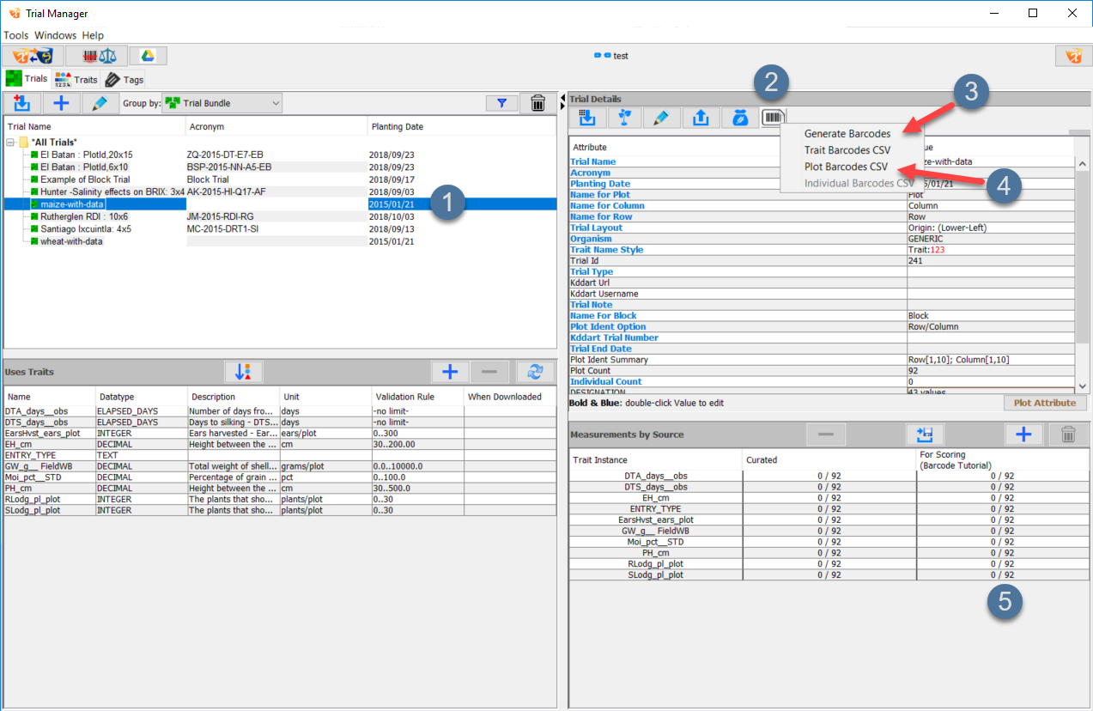Select the Hunter -Salinity effects on BRIX trial
This screenshot has height=711, width=1093.
coord(112,191)
